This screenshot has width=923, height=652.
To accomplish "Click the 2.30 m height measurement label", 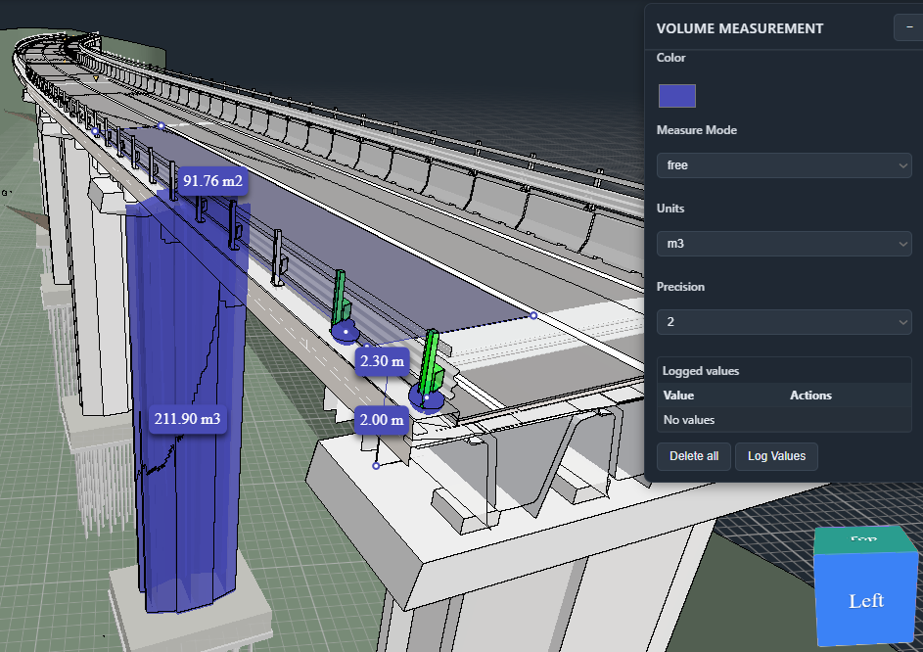I will coord(384,361).
